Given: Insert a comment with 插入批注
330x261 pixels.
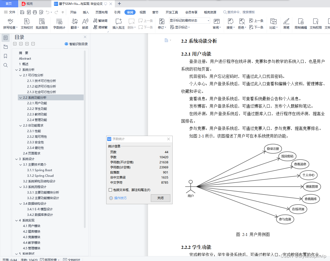Looking at the screenshot, I should click(x=118, y=24).
